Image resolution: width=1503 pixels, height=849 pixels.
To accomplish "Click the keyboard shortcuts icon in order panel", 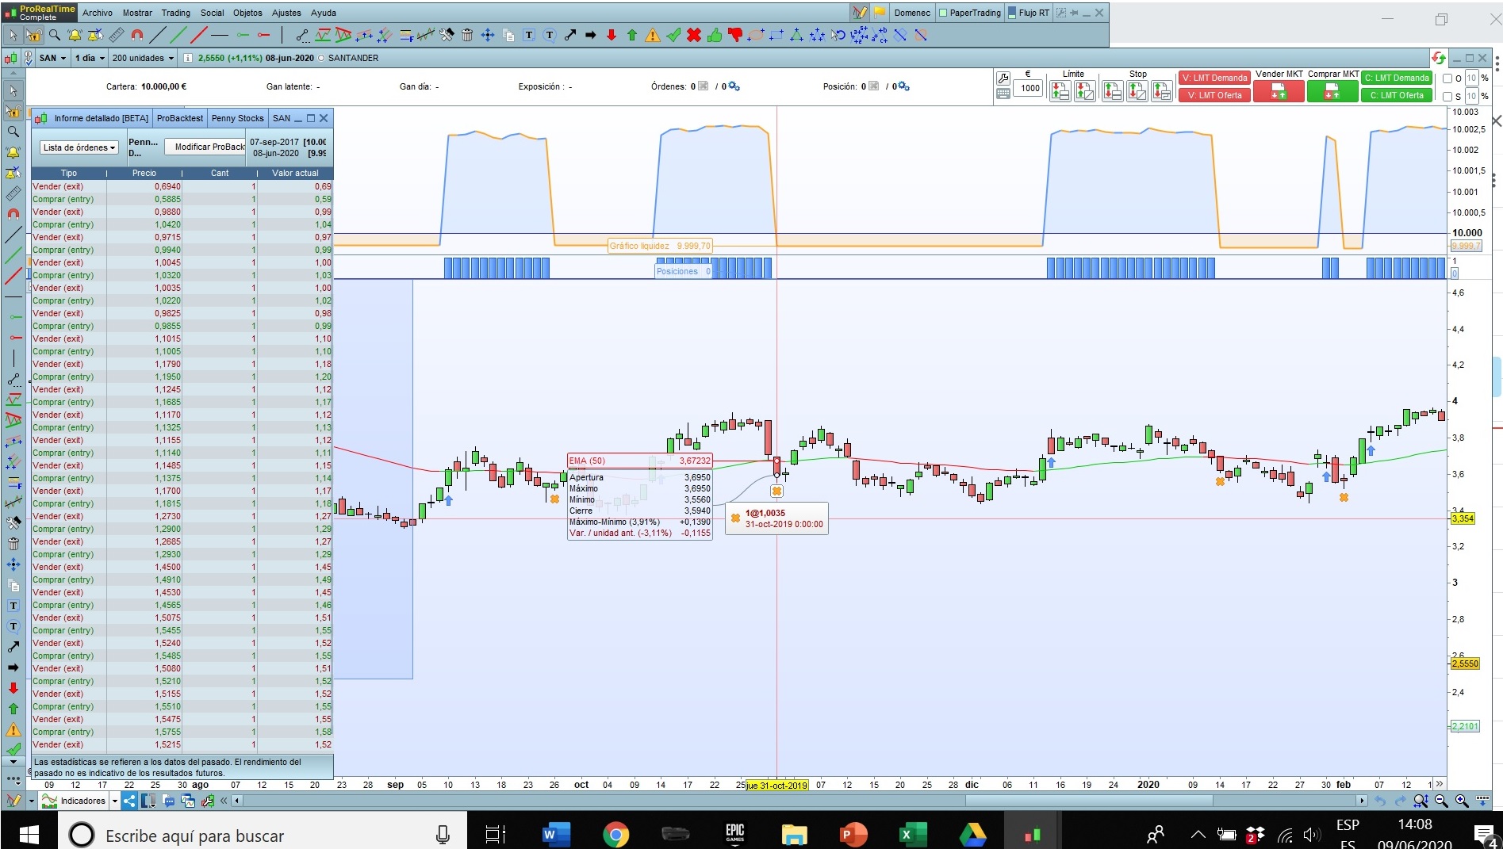I will tap(1003, 94).
